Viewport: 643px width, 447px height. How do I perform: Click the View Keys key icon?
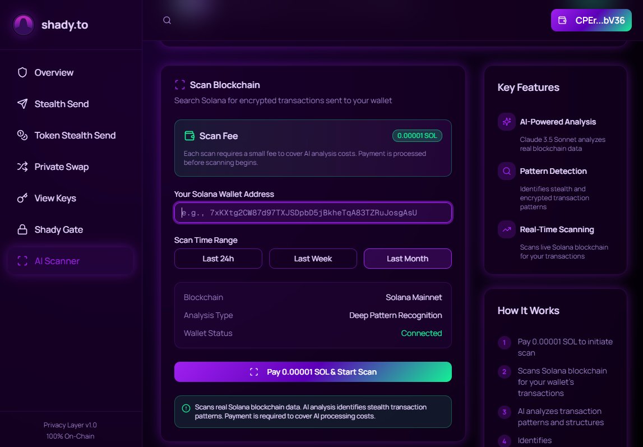(x=22, y=198)
